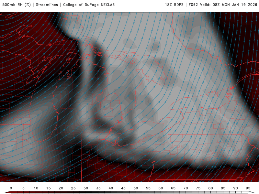Click the colorbar label "0"

(11, 188)
